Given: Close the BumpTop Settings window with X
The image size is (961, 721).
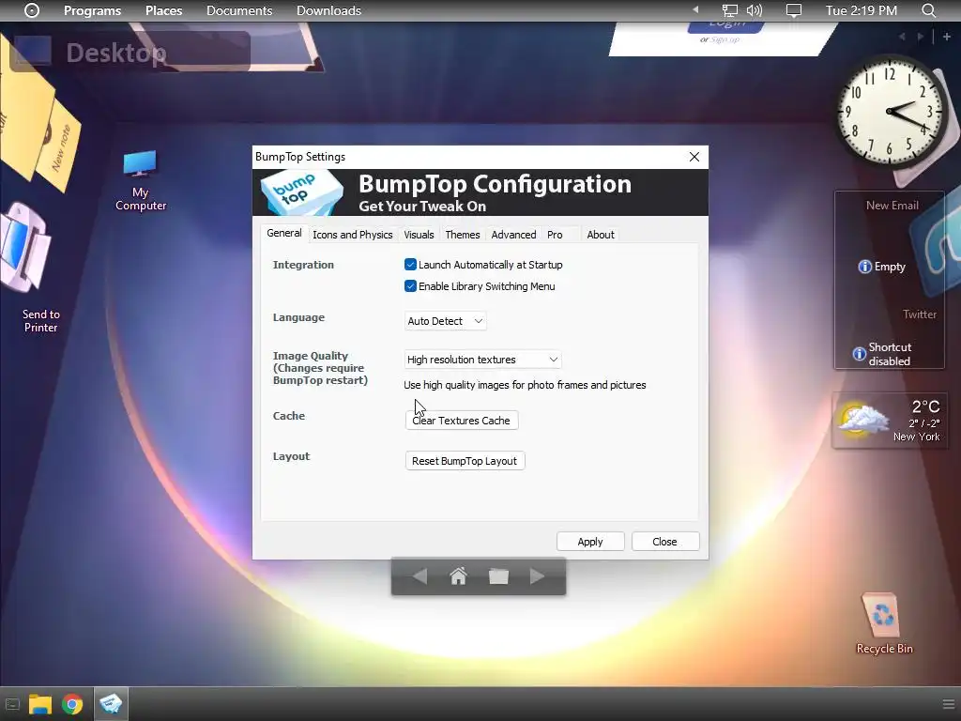Looking at the screenshot, I should click(694, 157).
